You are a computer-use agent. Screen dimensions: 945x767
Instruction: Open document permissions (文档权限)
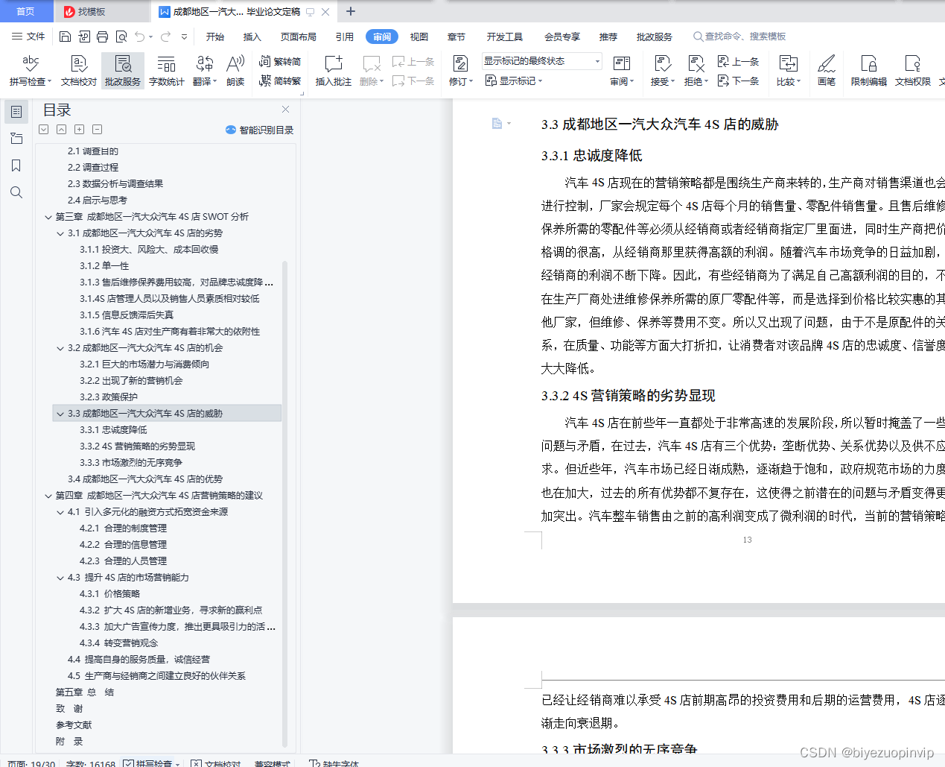913,71
